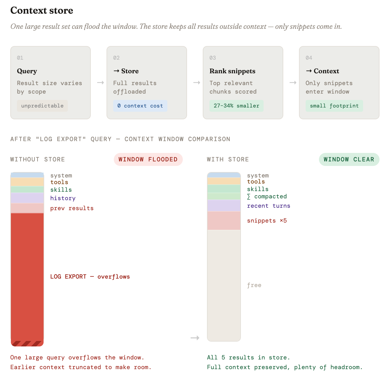
Task: Select the 'recent turns' legend label
Action: tap(268, 206)
